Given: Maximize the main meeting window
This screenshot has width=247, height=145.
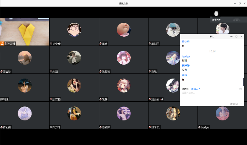Looking at the screenshot, I should coord(240,3).
